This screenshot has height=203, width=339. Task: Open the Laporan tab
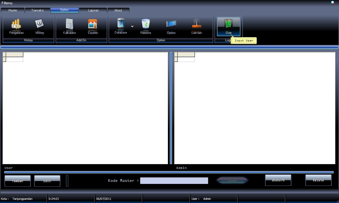tap(93, 10)
